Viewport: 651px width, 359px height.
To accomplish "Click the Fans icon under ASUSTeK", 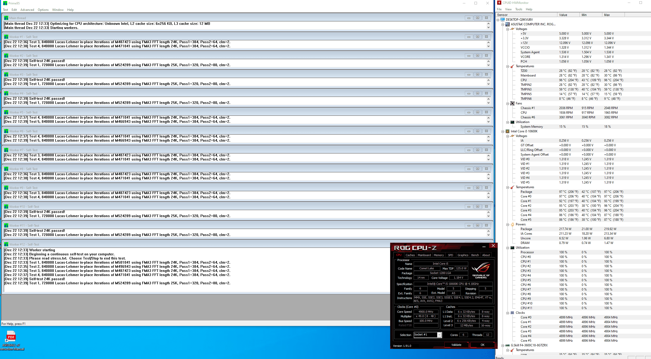I will (x=512, y=103).
